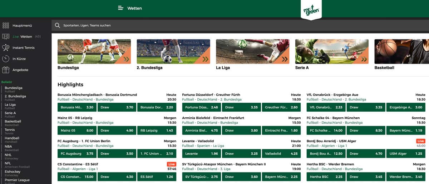Bet on Borussia Mönchengladbach at 3.30

pyautogui.click(x=77, y=107)
